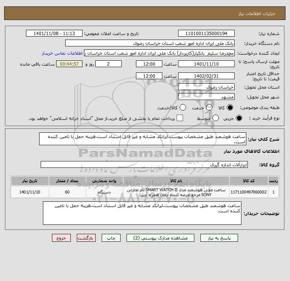Click the row number 1 cell
The image size is (290, 281).
point(273,192)
